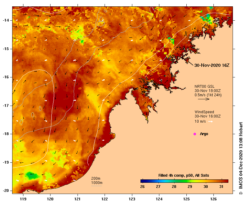The image size is (246, 204).
Task: Click the 31 colorbar tick value
Action: (x=221, y=187)
